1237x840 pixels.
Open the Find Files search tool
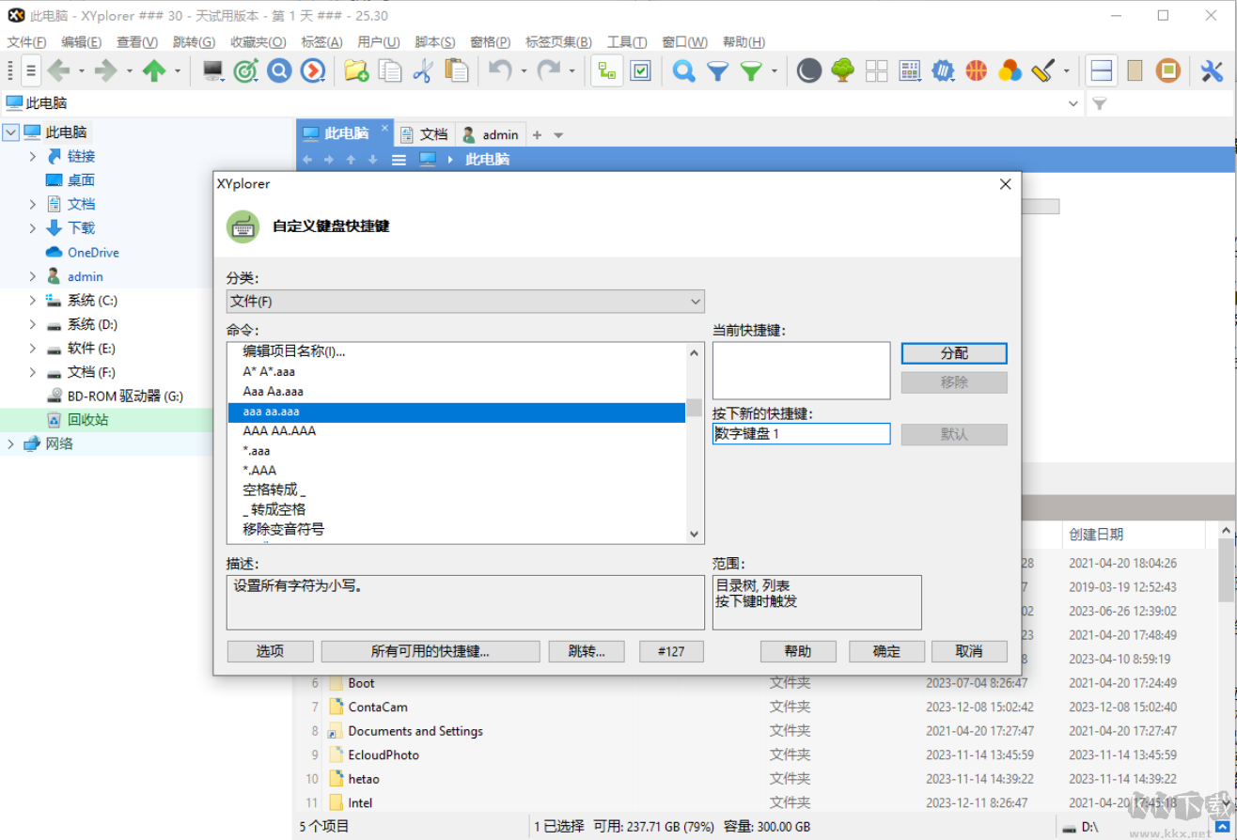coord(683,70)
